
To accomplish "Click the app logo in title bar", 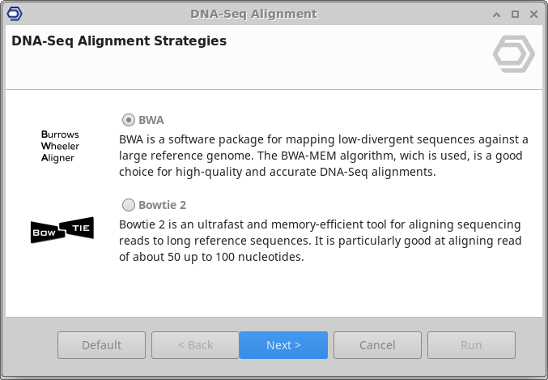I will pos(13,14).
